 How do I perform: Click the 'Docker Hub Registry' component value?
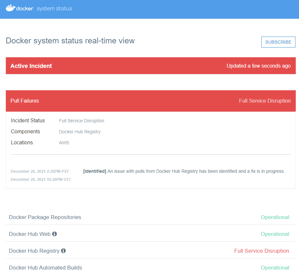[x=80, y=132]
